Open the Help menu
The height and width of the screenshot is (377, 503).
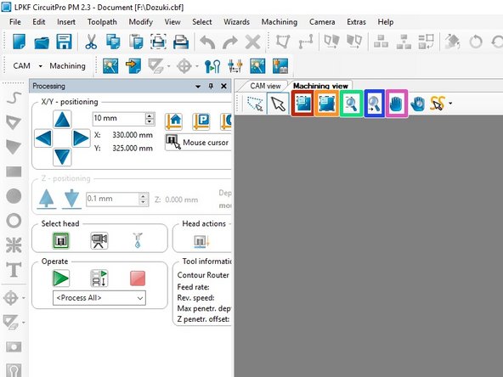point(386,22)
